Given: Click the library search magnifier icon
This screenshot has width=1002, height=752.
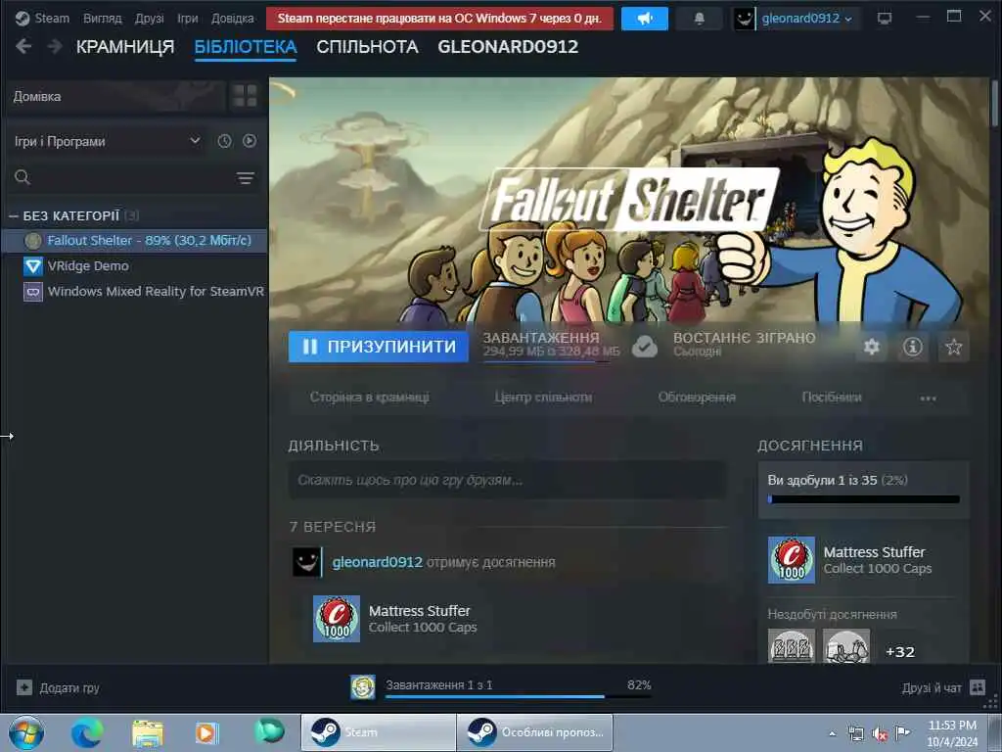Looking at the screenshot, I should click(x=23, y=177).
